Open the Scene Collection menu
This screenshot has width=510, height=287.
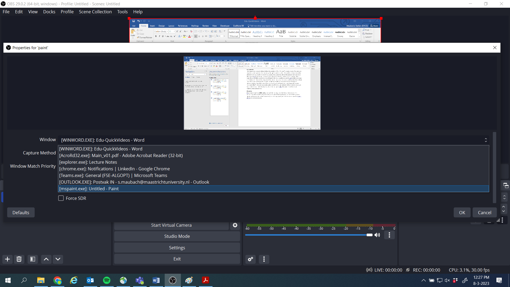[95, 12]
